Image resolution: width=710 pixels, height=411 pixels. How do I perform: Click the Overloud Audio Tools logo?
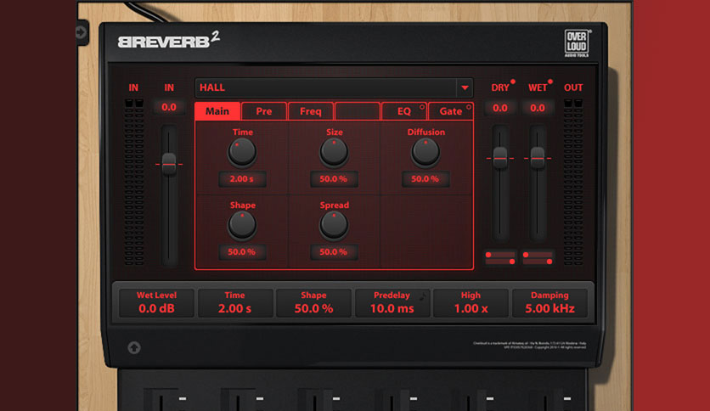[x=577, y=43]
